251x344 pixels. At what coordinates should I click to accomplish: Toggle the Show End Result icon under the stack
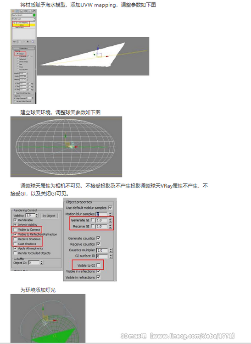(x=19, y=42)
